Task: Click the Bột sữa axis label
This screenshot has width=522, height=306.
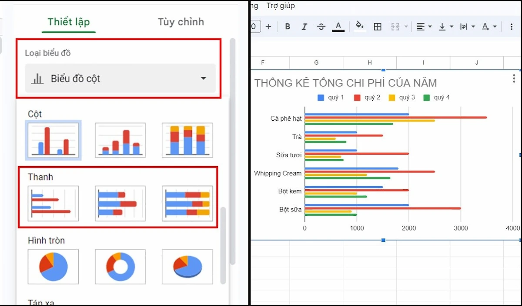Action: (x=291, y=209)
